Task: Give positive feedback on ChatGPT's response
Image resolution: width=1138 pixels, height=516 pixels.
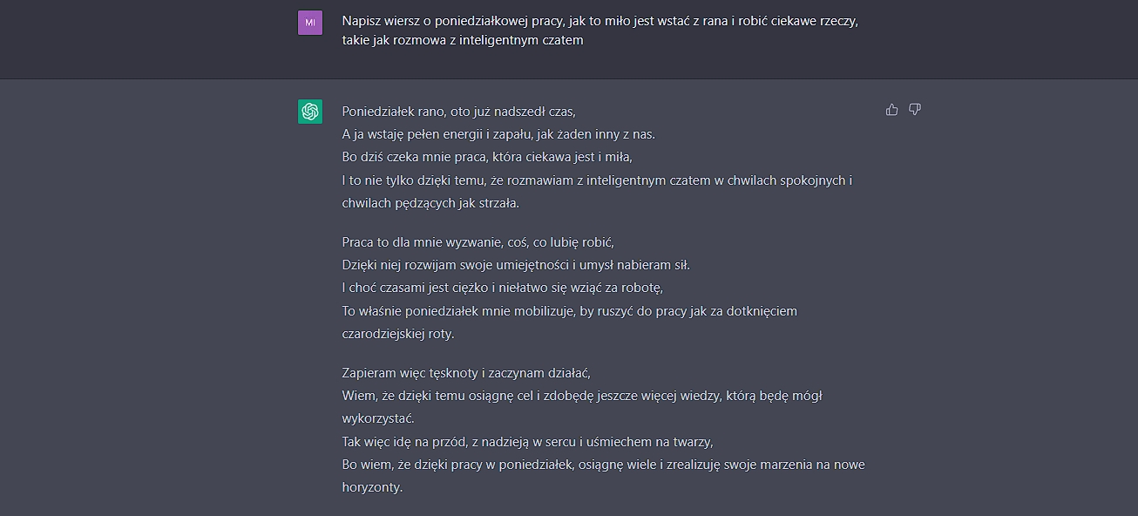Action: (891, 109)
